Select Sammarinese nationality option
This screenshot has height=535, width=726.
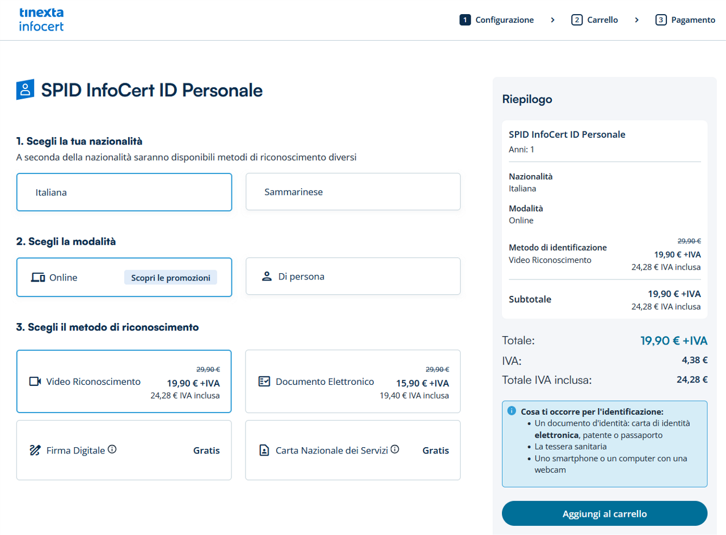pos(353,192)
